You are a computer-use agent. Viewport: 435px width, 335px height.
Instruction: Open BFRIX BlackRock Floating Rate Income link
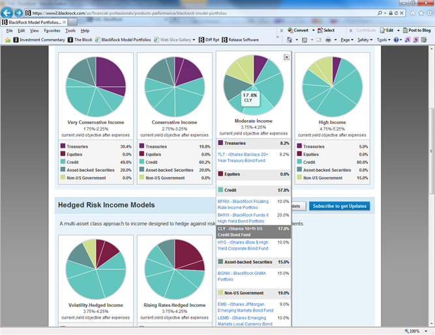pos(243,204)
